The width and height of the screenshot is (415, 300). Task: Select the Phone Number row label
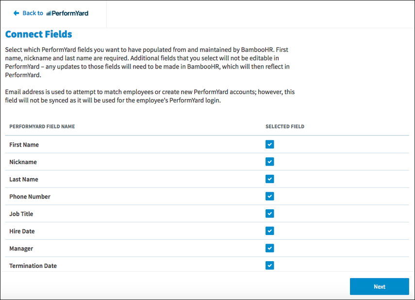30,197
